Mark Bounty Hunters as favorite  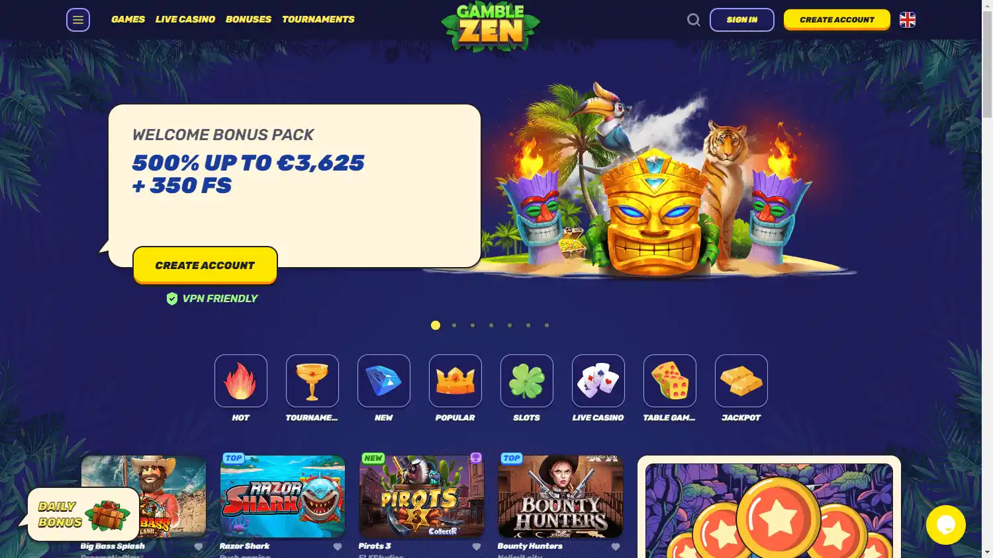coord(616,547)
